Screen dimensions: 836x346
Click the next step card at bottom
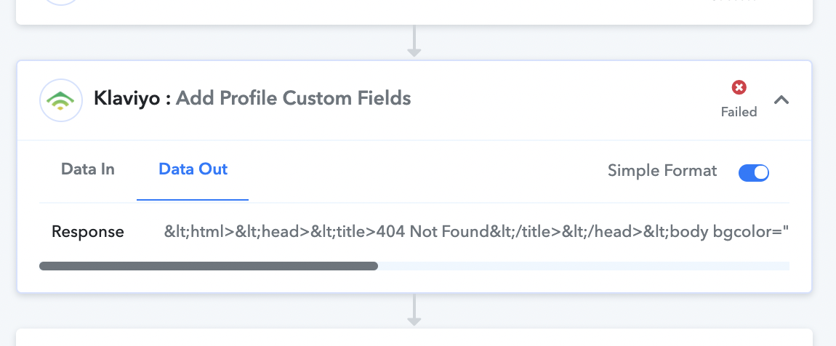click(414, 337)
